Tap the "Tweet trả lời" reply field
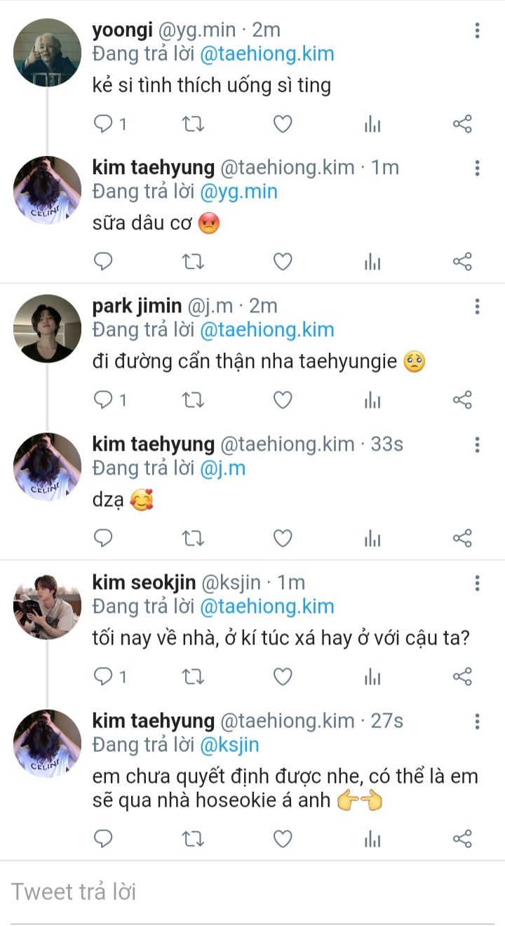The width and height of the screenshot is (505, 926). (252, 892)
